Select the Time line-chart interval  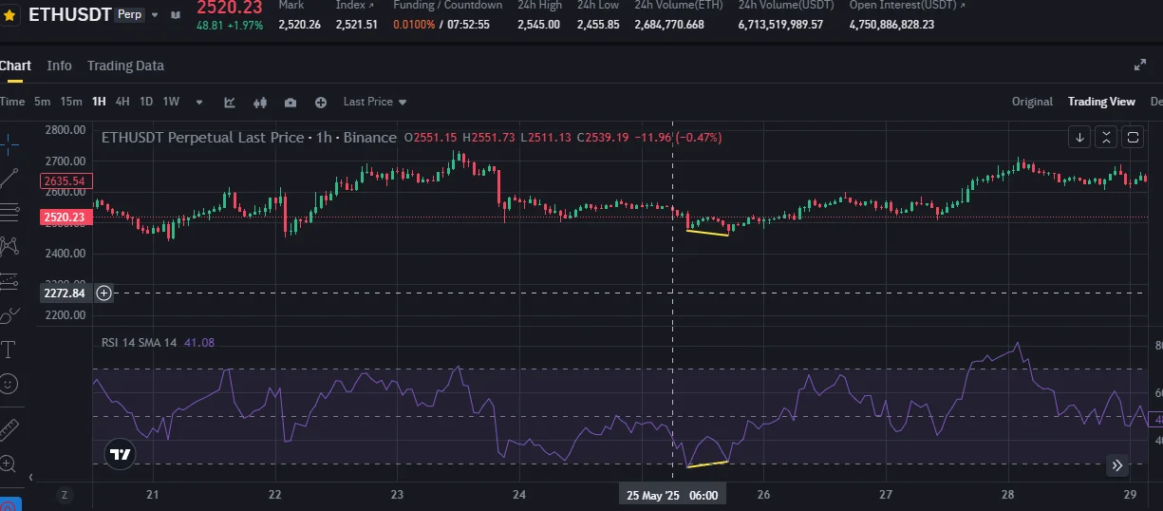coord(12,102)
